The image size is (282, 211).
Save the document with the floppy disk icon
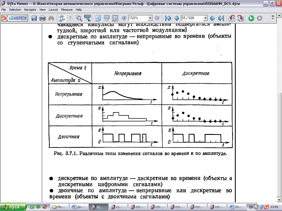click(x=34, y=18)
